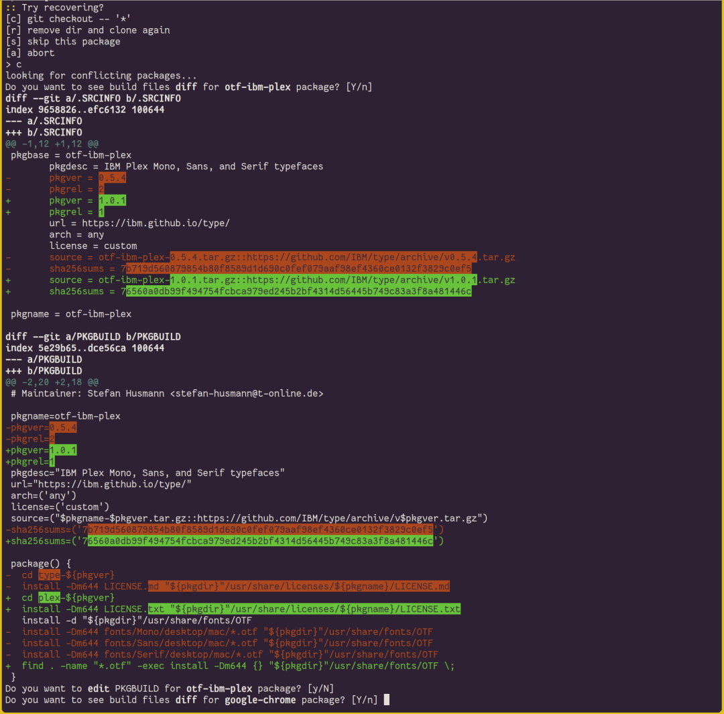The image size is (724, 714).
Task: Click the removed 'install -Dm644 LICENSE.md' line
Action: click(228, 586)
